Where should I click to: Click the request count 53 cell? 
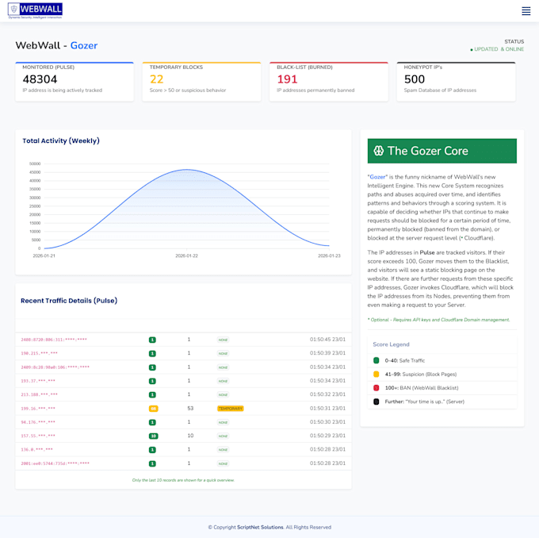[x=190, y=408]
